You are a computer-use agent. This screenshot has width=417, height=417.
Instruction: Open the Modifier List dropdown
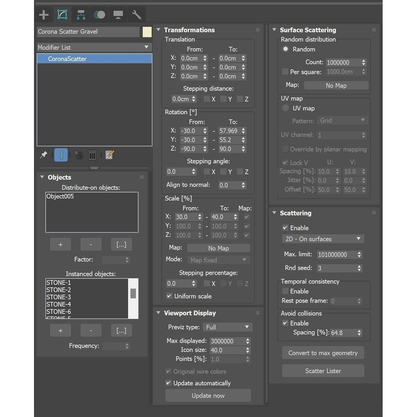pyautogui.click(x=95, y=47)
